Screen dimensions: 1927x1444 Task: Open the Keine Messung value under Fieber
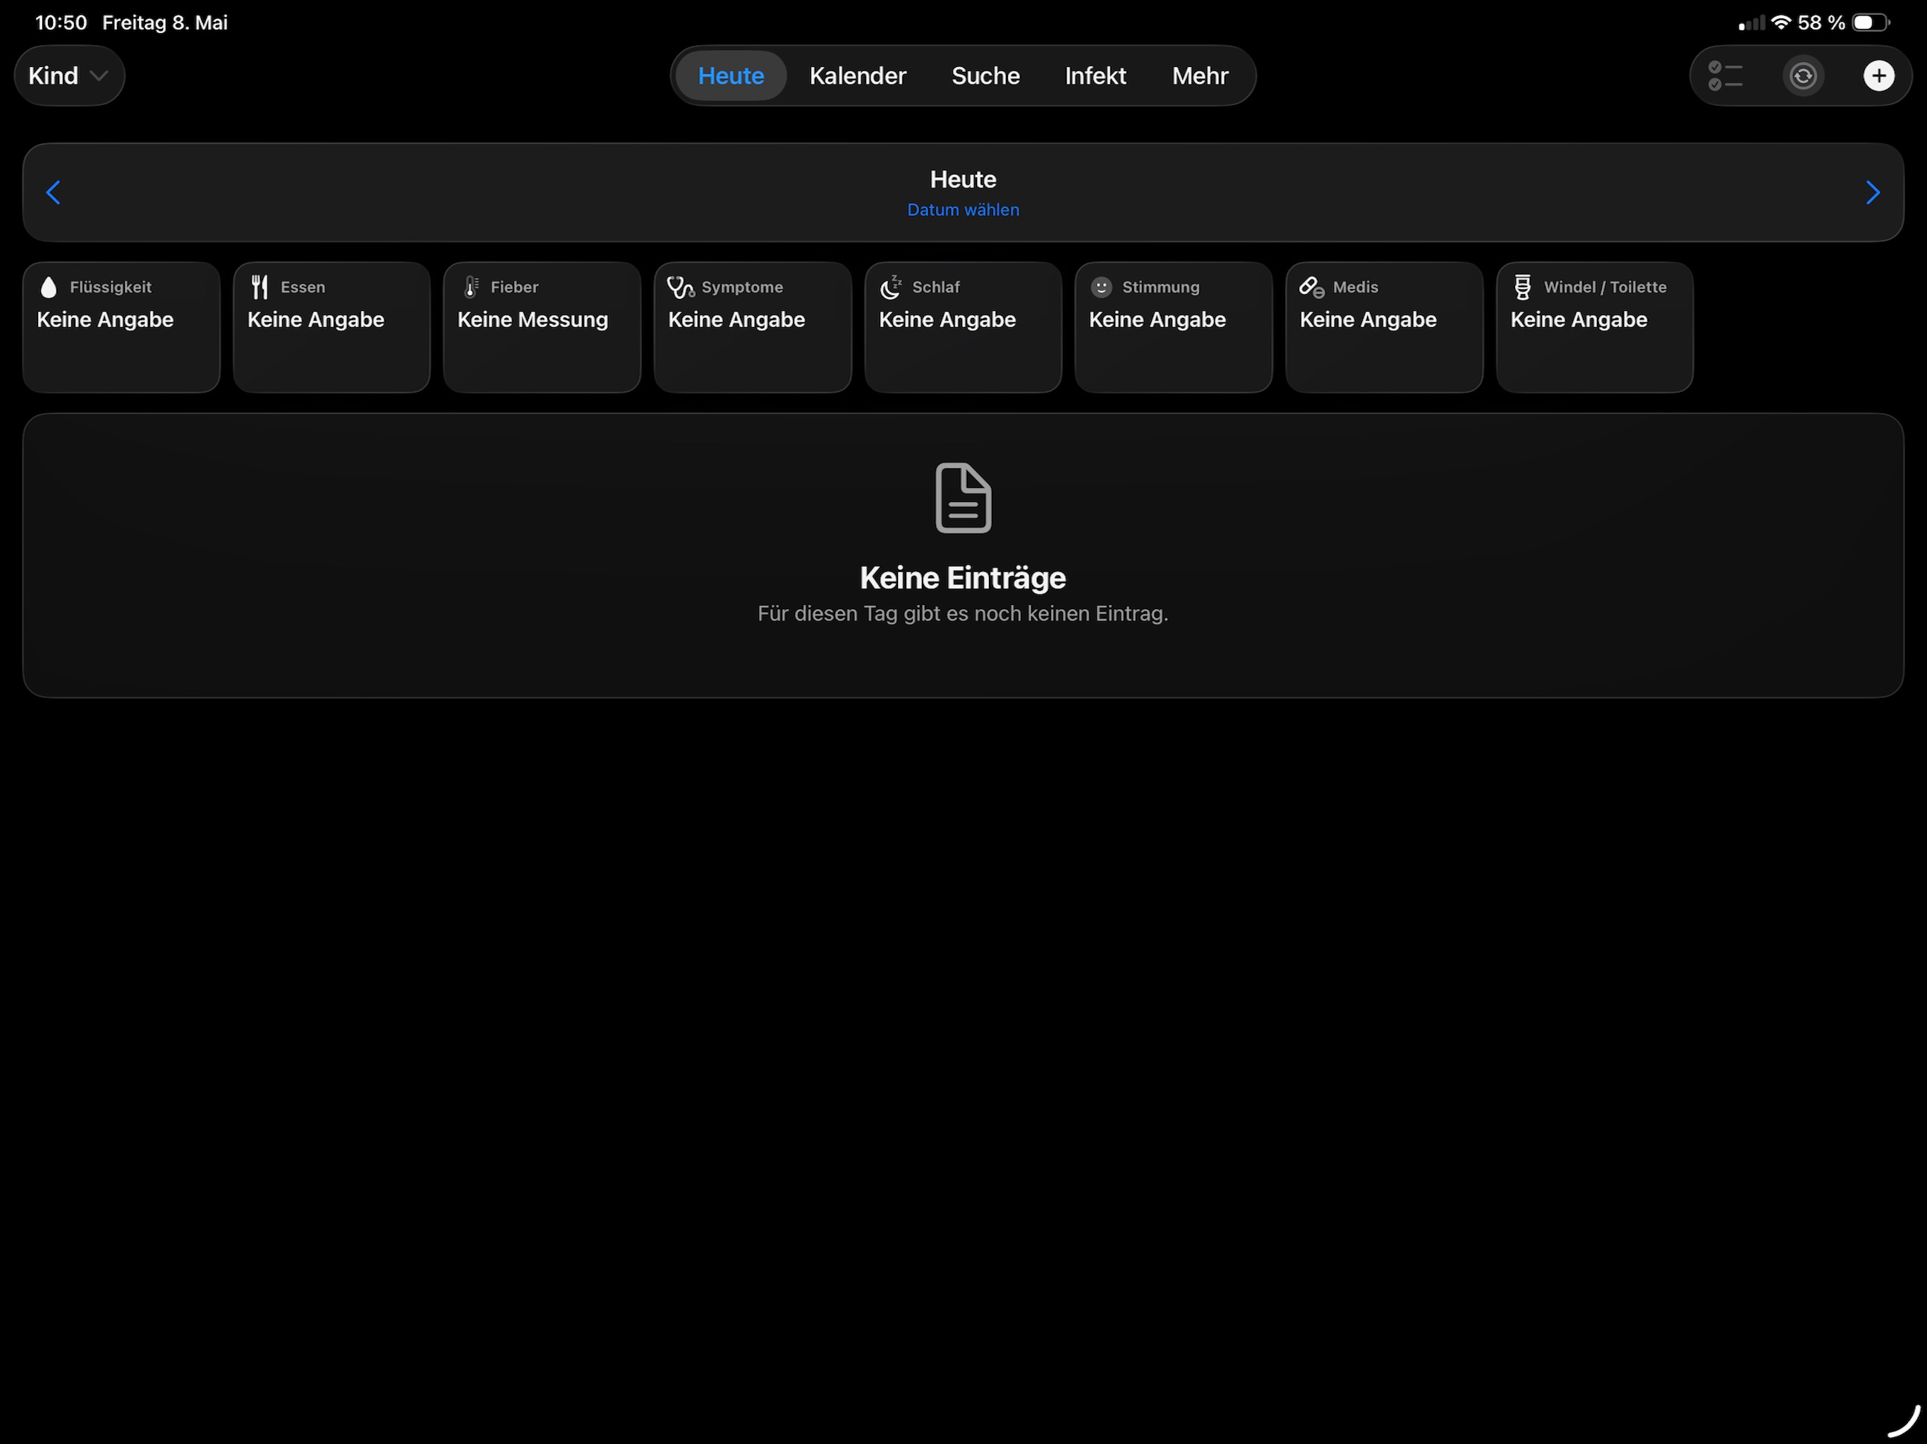533,319
